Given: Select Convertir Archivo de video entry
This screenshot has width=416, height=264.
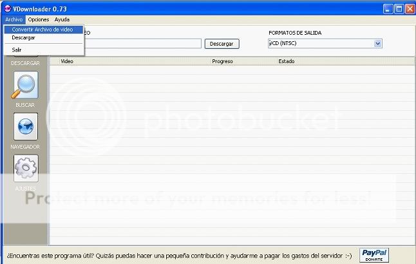Looking at the screenshot, I should (44, 30).
